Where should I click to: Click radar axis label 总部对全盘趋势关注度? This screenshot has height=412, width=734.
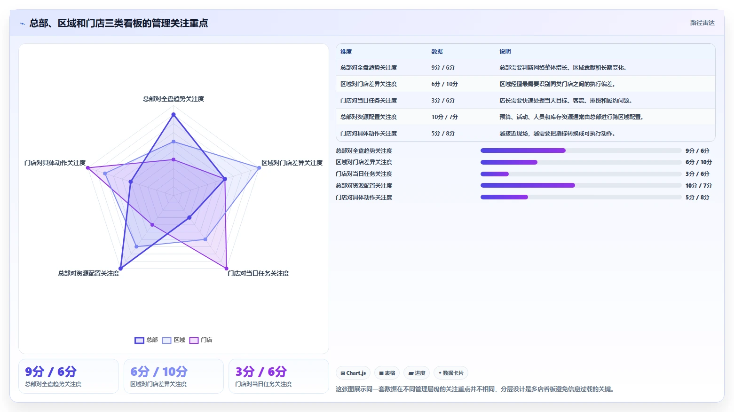pyautogui.click(x=174, y=99)
